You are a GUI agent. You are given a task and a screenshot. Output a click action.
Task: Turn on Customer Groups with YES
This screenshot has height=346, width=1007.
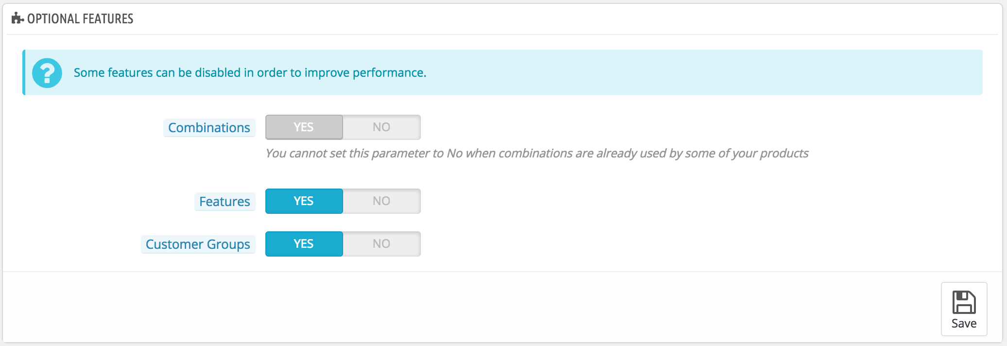tap(304, 244)
